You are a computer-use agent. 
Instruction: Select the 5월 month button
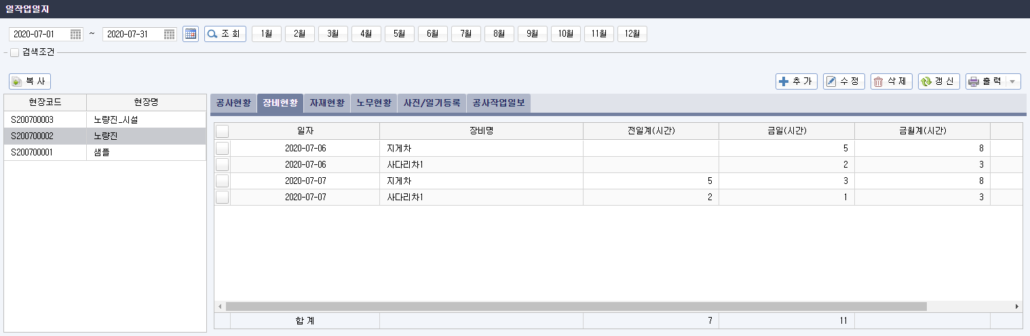tap(400, 34)
